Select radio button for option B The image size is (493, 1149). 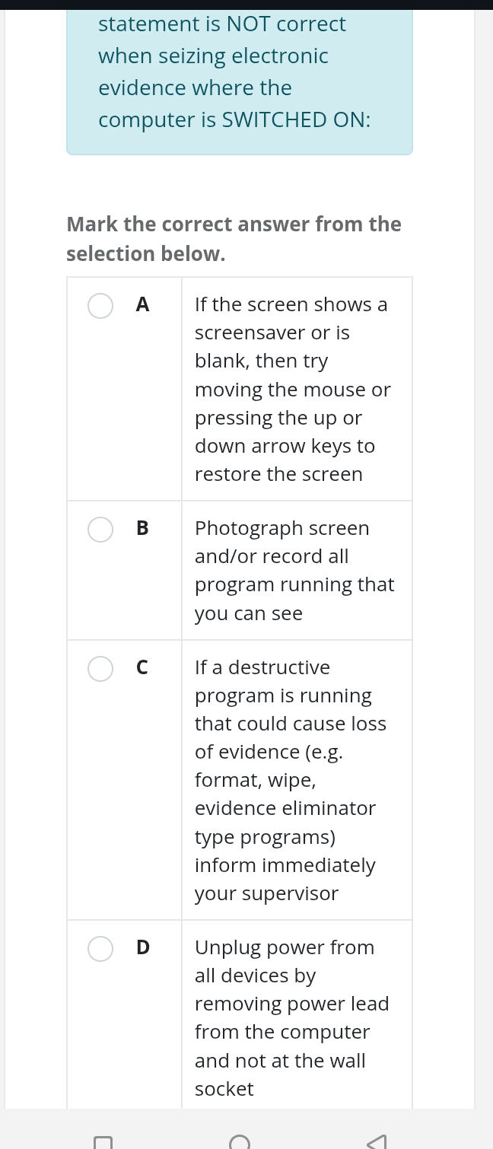[100, 529]
